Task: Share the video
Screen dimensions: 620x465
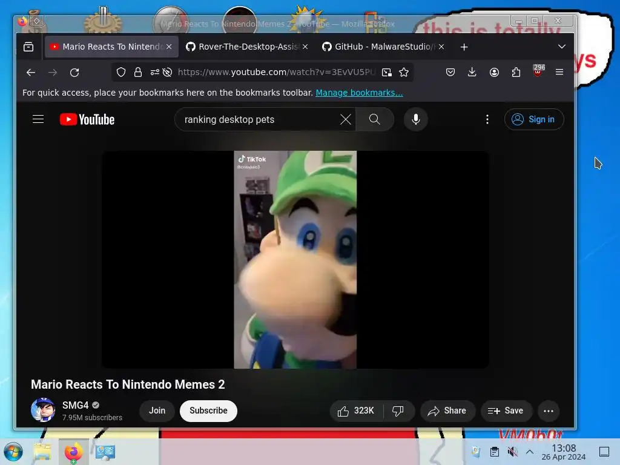Action: [447, 411]
